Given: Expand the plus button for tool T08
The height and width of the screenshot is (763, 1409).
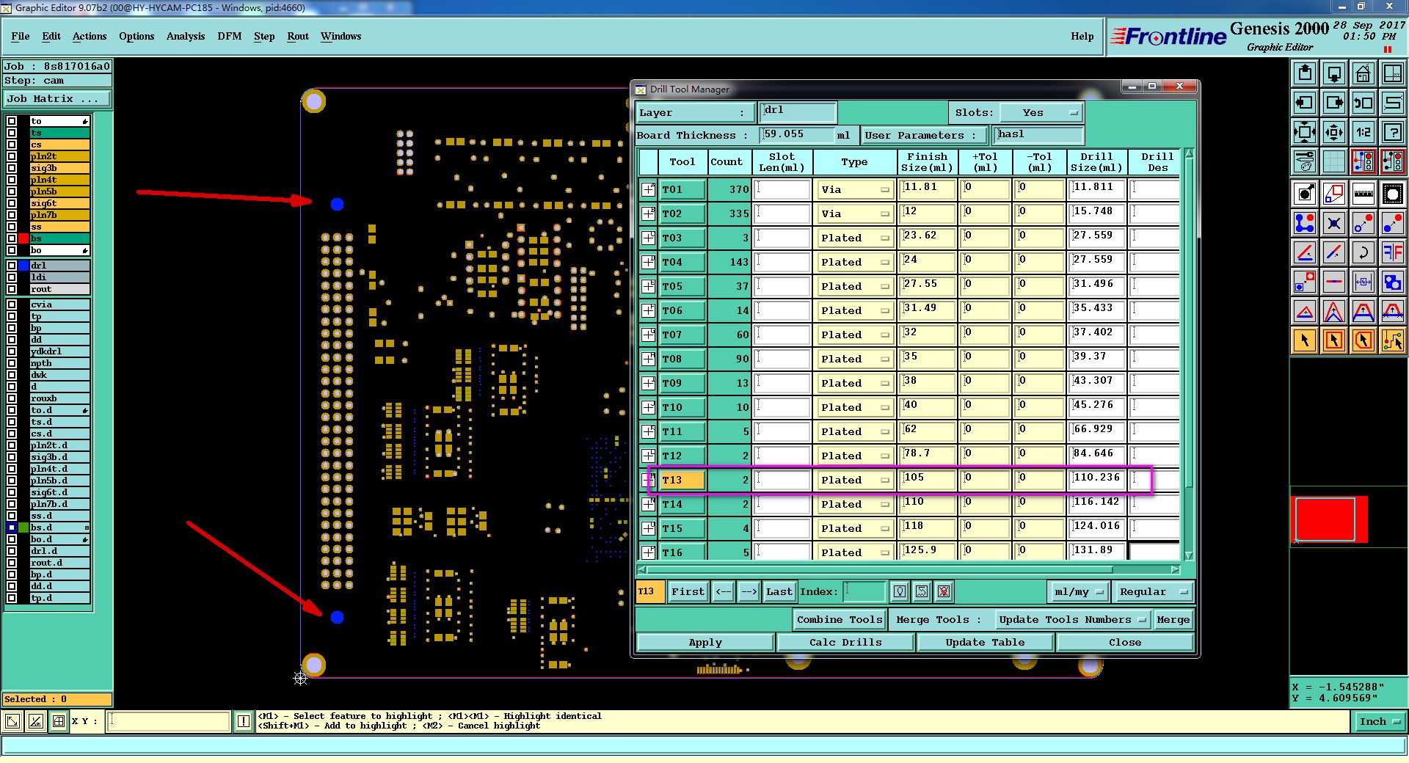Looking at the screenshot, I should pyautogui.click(x=648, y=359).
